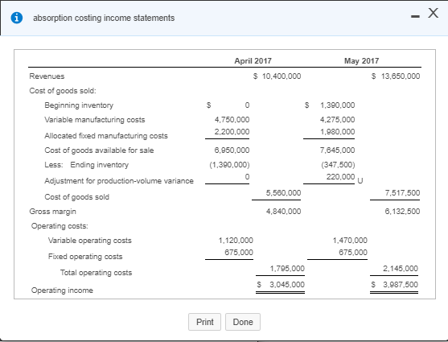Click May beginning inventory 1,390,000
The height and width of the screenshot is (342, 448).
[x=338, y=105]
